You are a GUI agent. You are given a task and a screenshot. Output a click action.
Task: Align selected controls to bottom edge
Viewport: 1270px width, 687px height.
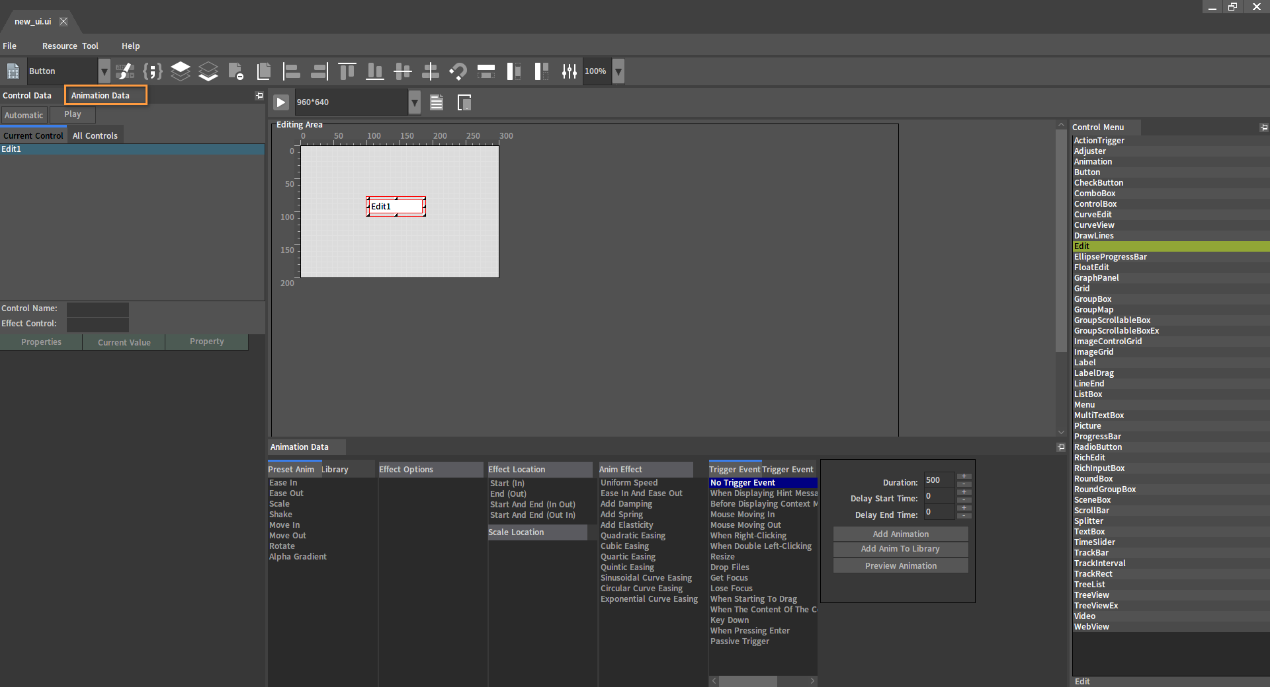click(374, 71)
